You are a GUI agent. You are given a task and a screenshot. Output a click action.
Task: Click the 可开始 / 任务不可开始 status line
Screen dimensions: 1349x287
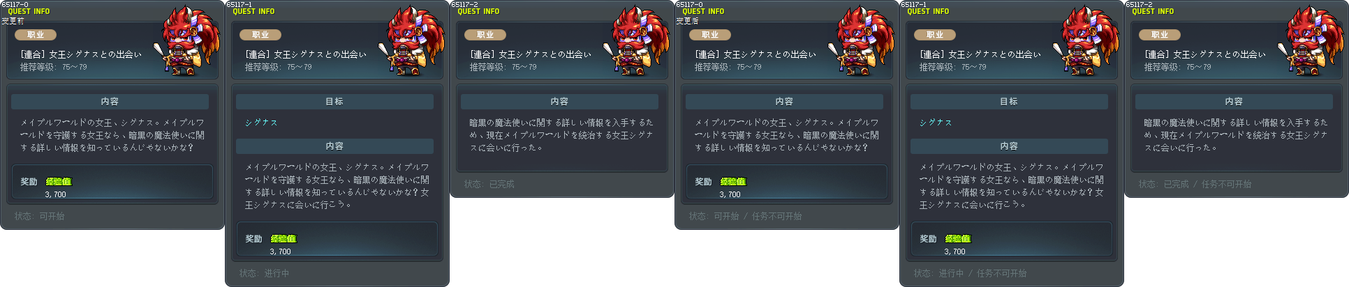coord(745,217)
